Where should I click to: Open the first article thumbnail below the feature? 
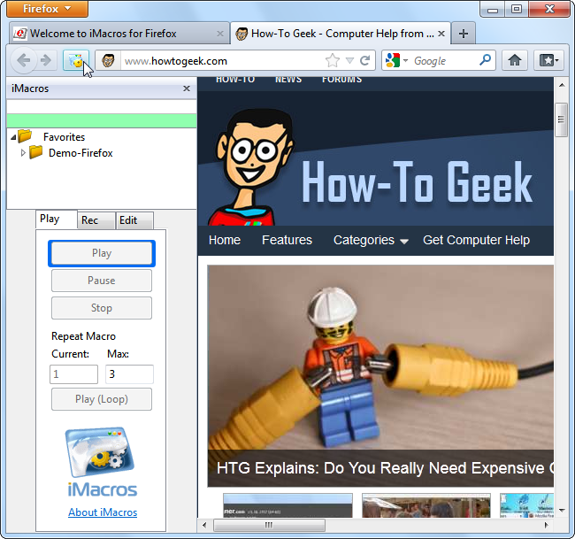287,505
